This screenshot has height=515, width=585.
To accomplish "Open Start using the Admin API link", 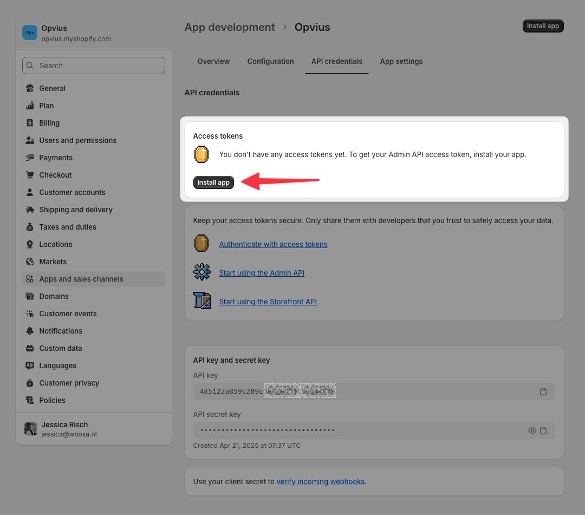I will click(x=262, y=273).
